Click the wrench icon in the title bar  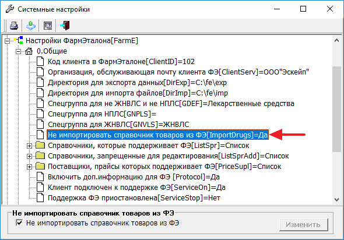pyautogui.click(x=10, y=9)
